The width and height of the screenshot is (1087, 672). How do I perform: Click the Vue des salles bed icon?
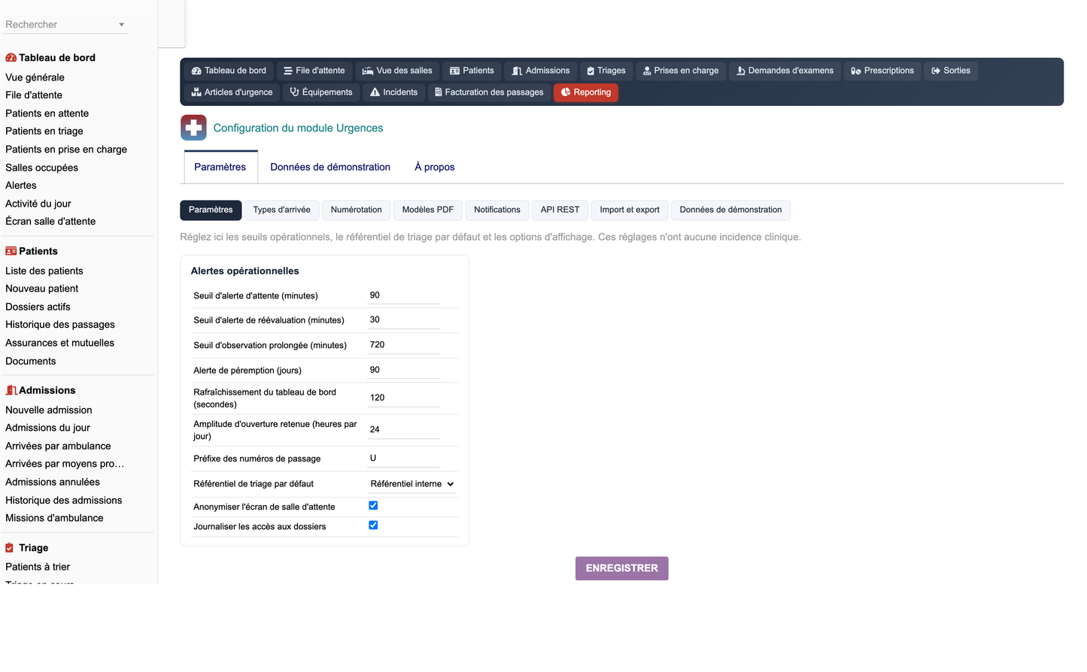368,71
